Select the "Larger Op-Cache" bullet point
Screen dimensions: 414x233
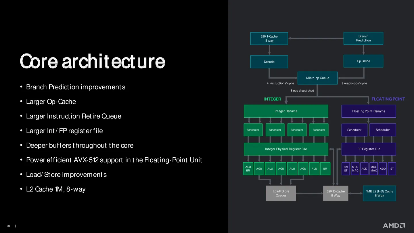(x=51, y=102)
